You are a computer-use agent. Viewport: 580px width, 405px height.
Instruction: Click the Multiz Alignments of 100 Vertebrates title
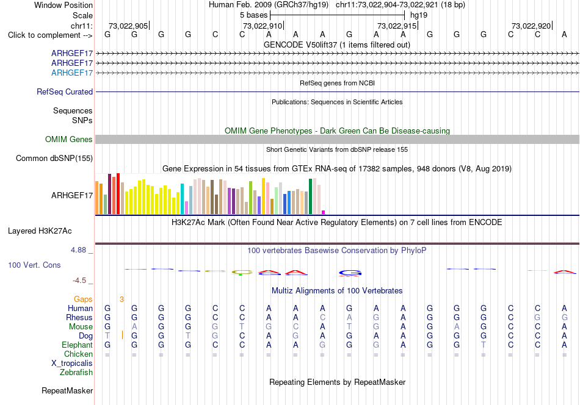(337, 291)
